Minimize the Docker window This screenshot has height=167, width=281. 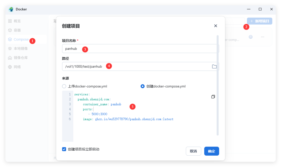(x=248, y=9)
